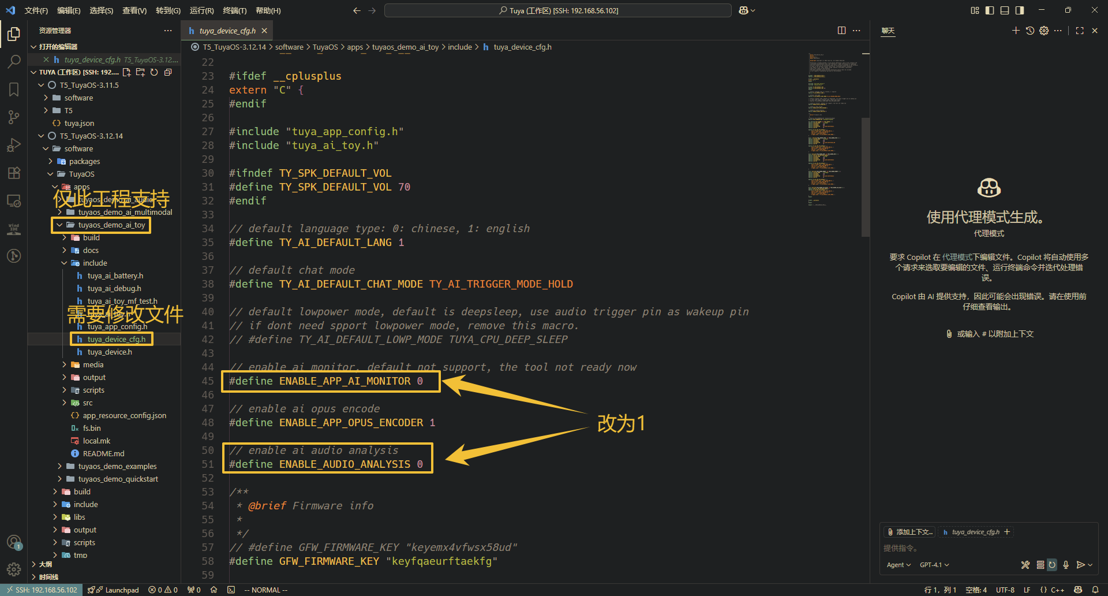The width and height of the screenshot is (1108, 596).
Task: Click SSH remote indicator in status bar
Action: [42, 590]
